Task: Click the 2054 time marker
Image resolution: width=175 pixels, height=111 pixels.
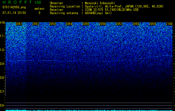Action: pyautogui.click(x=69, y=24)
